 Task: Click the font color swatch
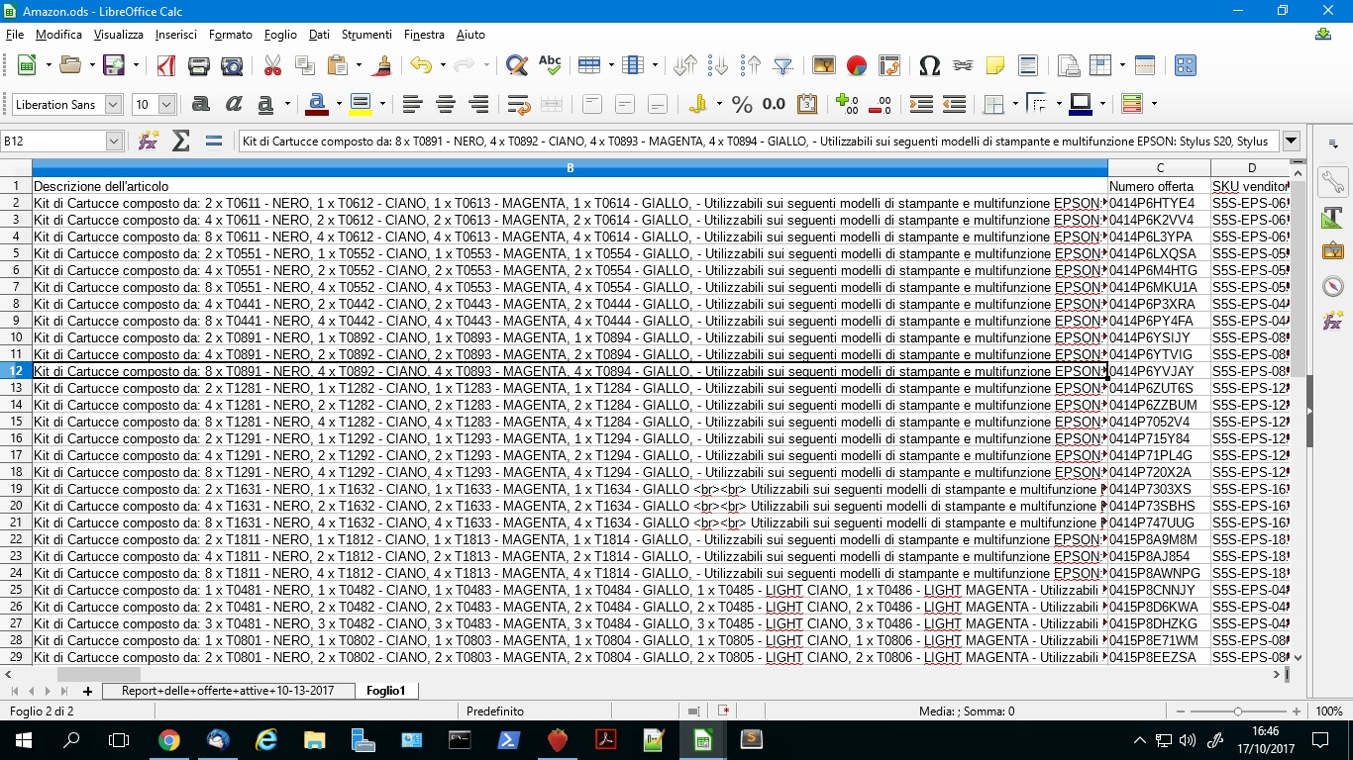point(317,104)
